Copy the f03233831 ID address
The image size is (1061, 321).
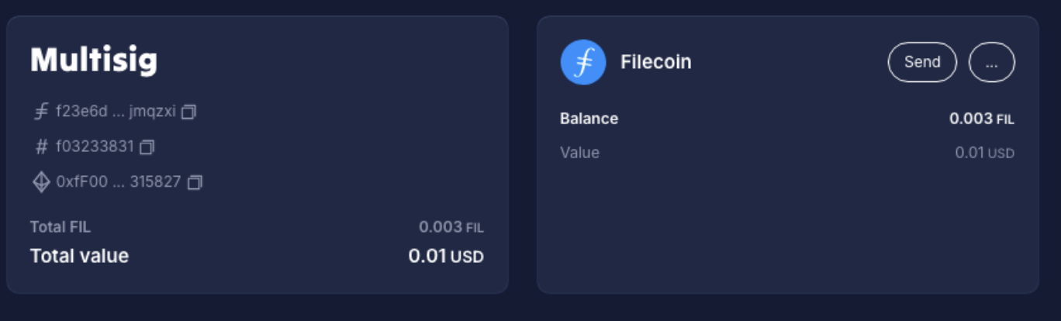pos(147,147)
